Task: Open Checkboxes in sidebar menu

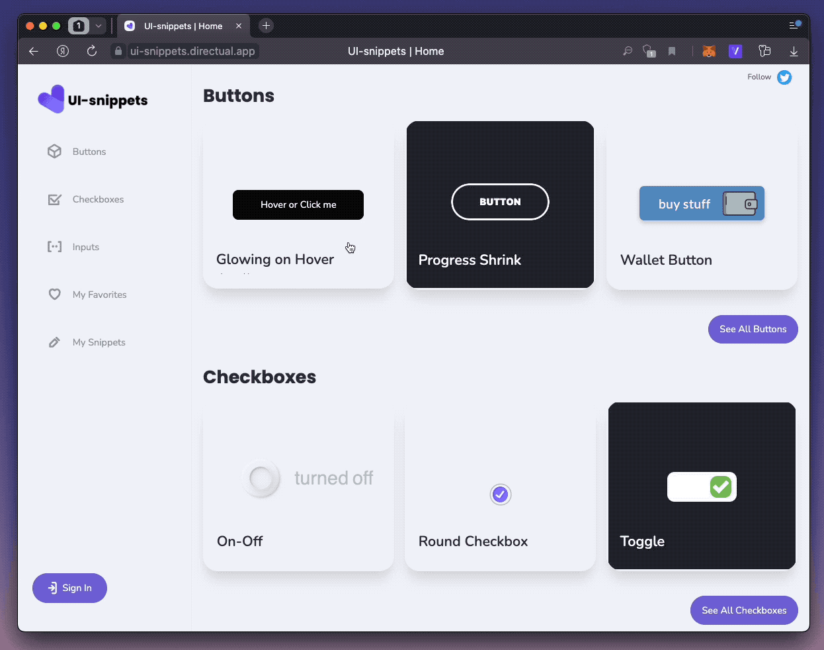Action: tap(98, 199)
